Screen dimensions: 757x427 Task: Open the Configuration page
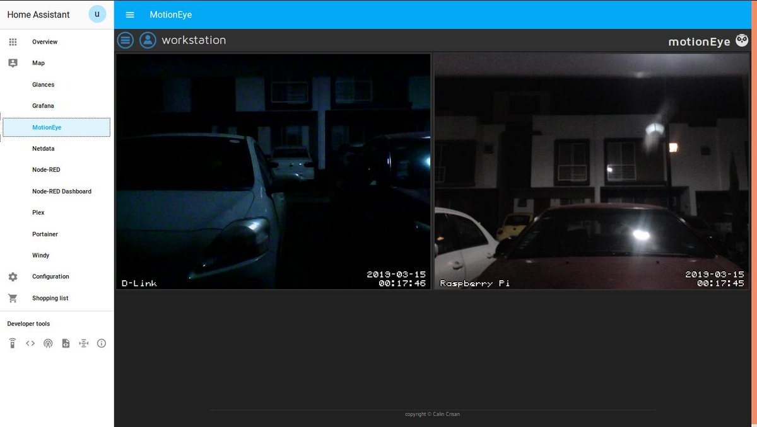coord(57,276)
